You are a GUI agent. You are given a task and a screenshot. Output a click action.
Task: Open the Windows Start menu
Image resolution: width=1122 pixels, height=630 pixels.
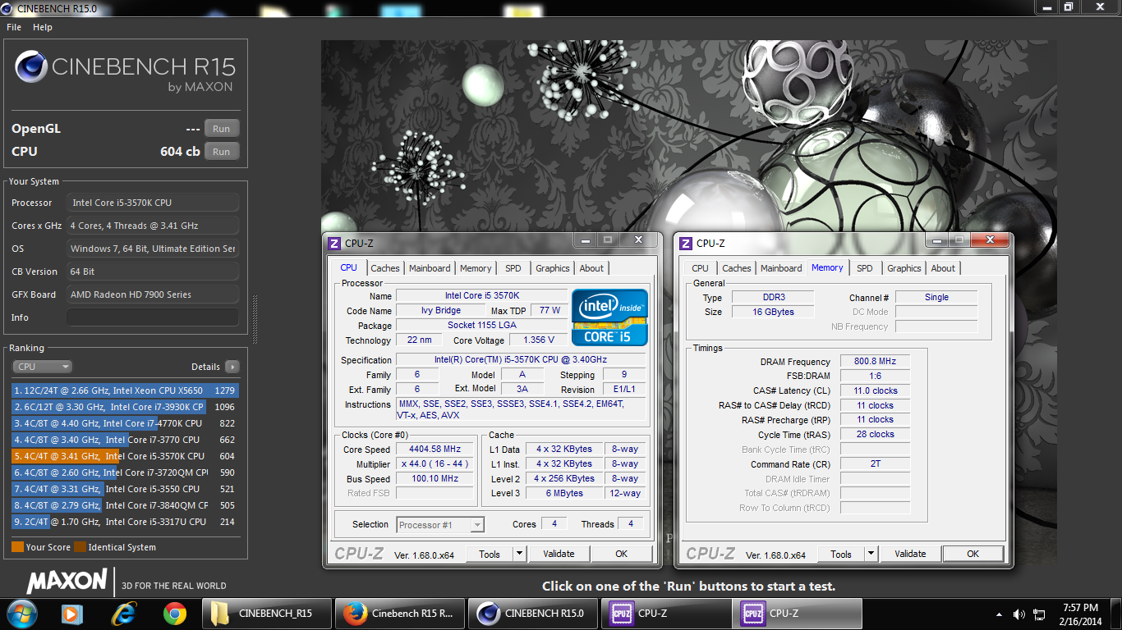[21, 613]
